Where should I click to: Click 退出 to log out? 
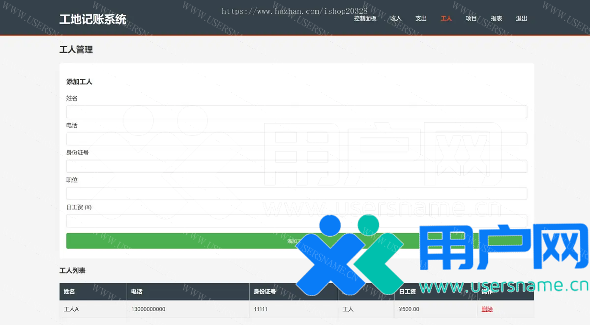point(521,19)
